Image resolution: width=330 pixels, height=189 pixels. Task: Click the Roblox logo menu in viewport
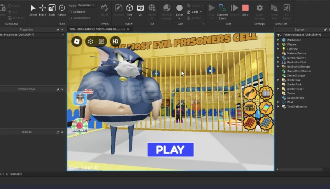pos(77,41)
